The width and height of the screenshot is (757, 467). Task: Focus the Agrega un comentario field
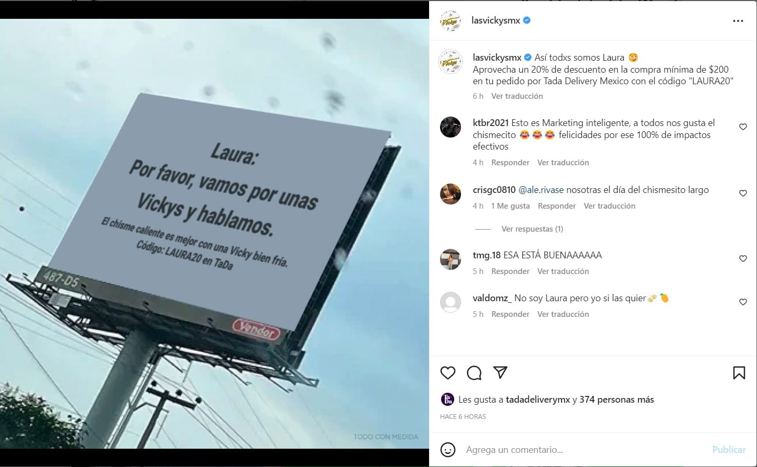pyautogui.click(x=584, y=450)
